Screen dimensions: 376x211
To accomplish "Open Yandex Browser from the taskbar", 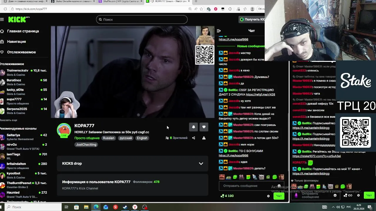I will [x=135, y=207].
